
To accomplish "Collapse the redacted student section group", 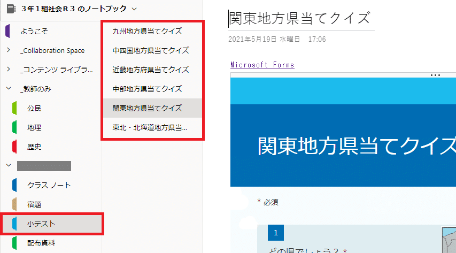I will pos(9,165).
